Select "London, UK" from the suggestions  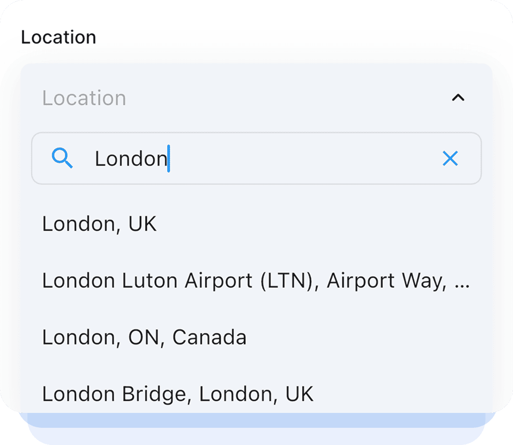click(x=99, y=224)
